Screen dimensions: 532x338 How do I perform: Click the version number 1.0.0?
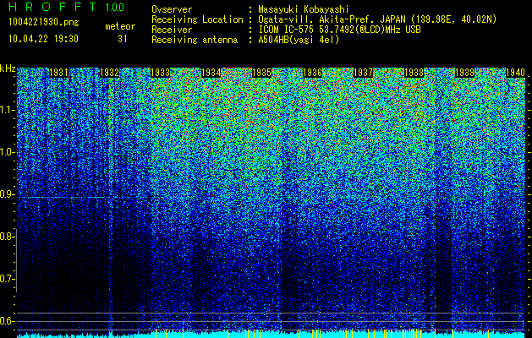[x=115, y=8]
